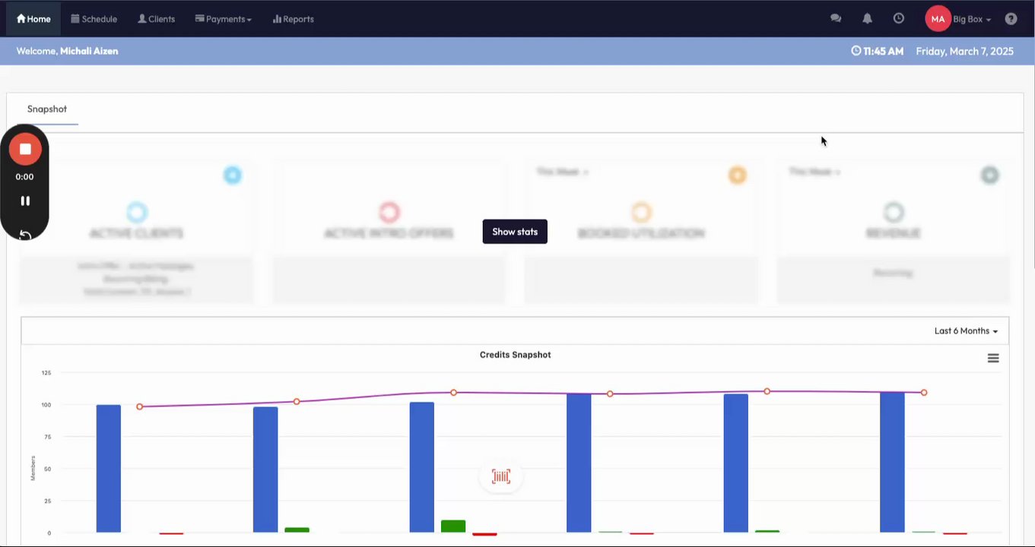This screenshot has height=547, width=1035.
Task: Open the notifications bell icon
Action: click(867, 19)
